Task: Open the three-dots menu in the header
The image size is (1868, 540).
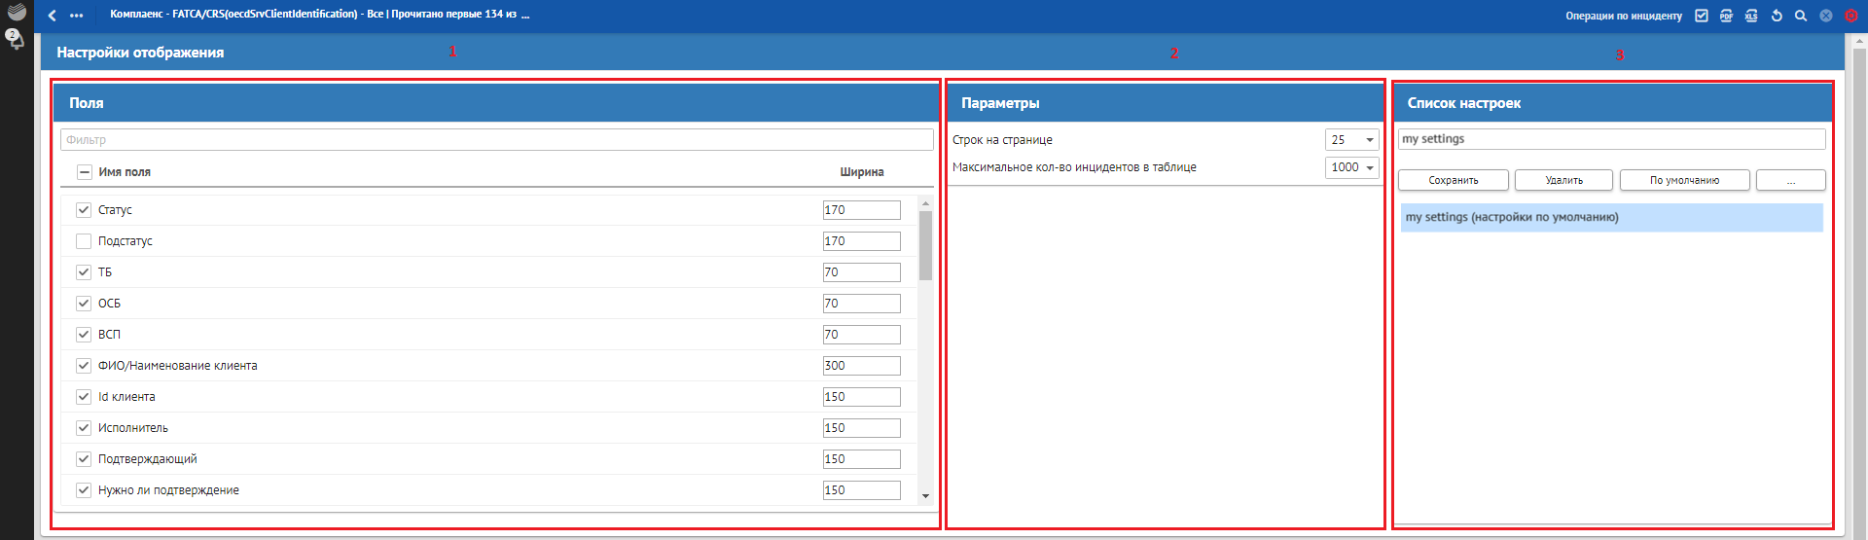Action: coord(77,16)
